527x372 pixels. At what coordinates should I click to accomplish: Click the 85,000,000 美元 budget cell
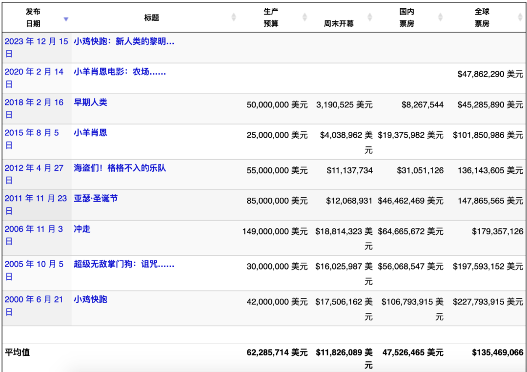tap(277, 201)
